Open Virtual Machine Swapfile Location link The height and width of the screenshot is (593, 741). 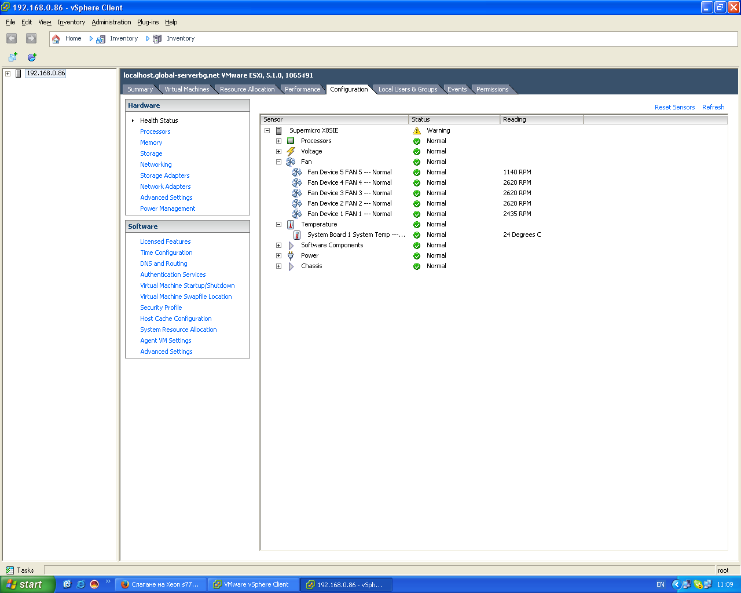point(186,296)
